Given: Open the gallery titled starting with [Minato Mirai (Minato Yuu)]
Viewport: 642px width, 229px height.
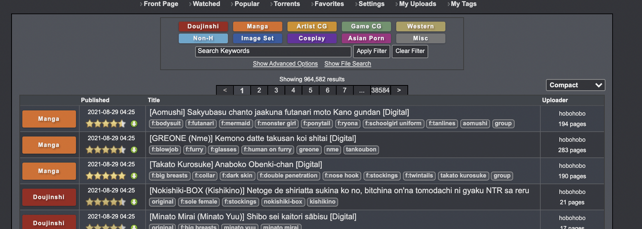Looking at the screenshot, I should [253, 217].
